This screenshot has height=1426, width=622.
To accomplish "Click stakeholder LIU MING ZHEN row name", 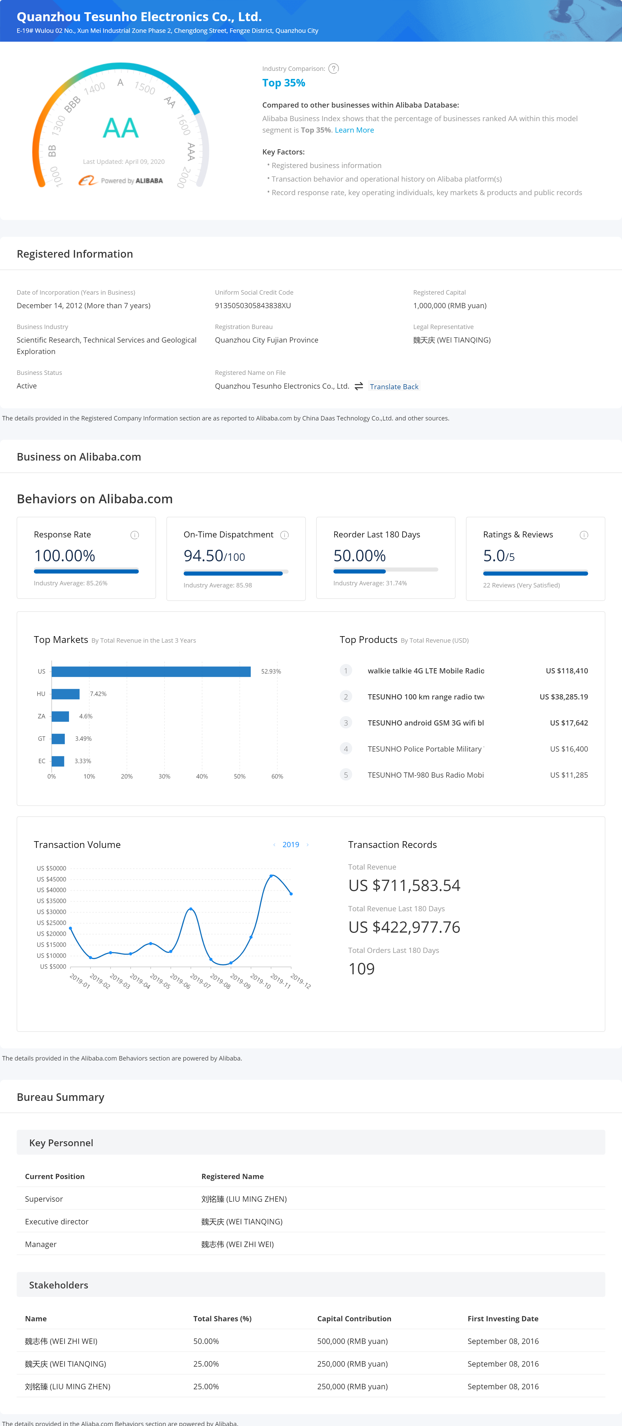I will [67, 1387].
